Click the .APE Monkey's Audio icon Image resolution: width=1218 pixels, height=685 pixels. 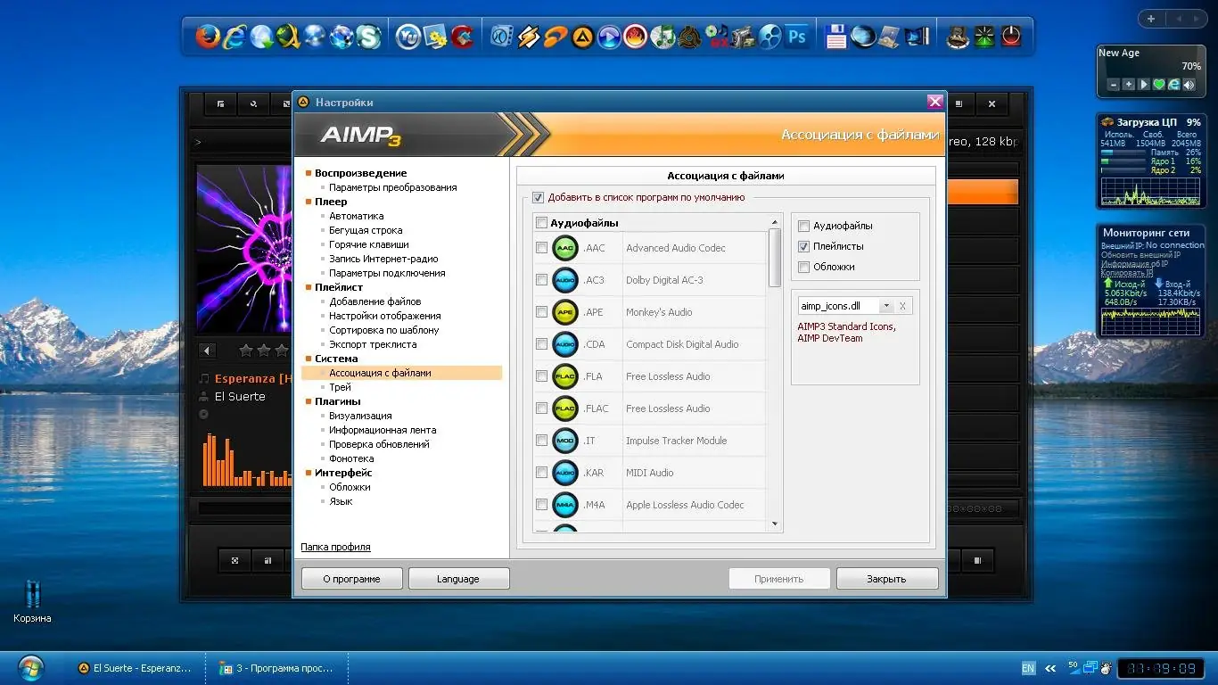pyautogui.click(x=565, y=312)
